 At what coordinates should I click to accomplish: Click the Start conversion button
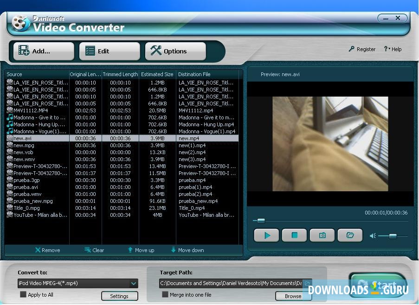378,285
